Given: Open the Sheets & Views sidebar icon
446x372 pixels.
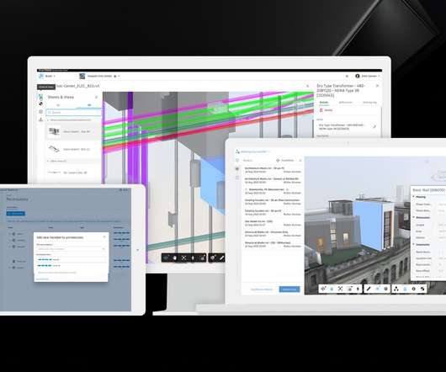Looking at the screenshot, I should tap(41, 97).
